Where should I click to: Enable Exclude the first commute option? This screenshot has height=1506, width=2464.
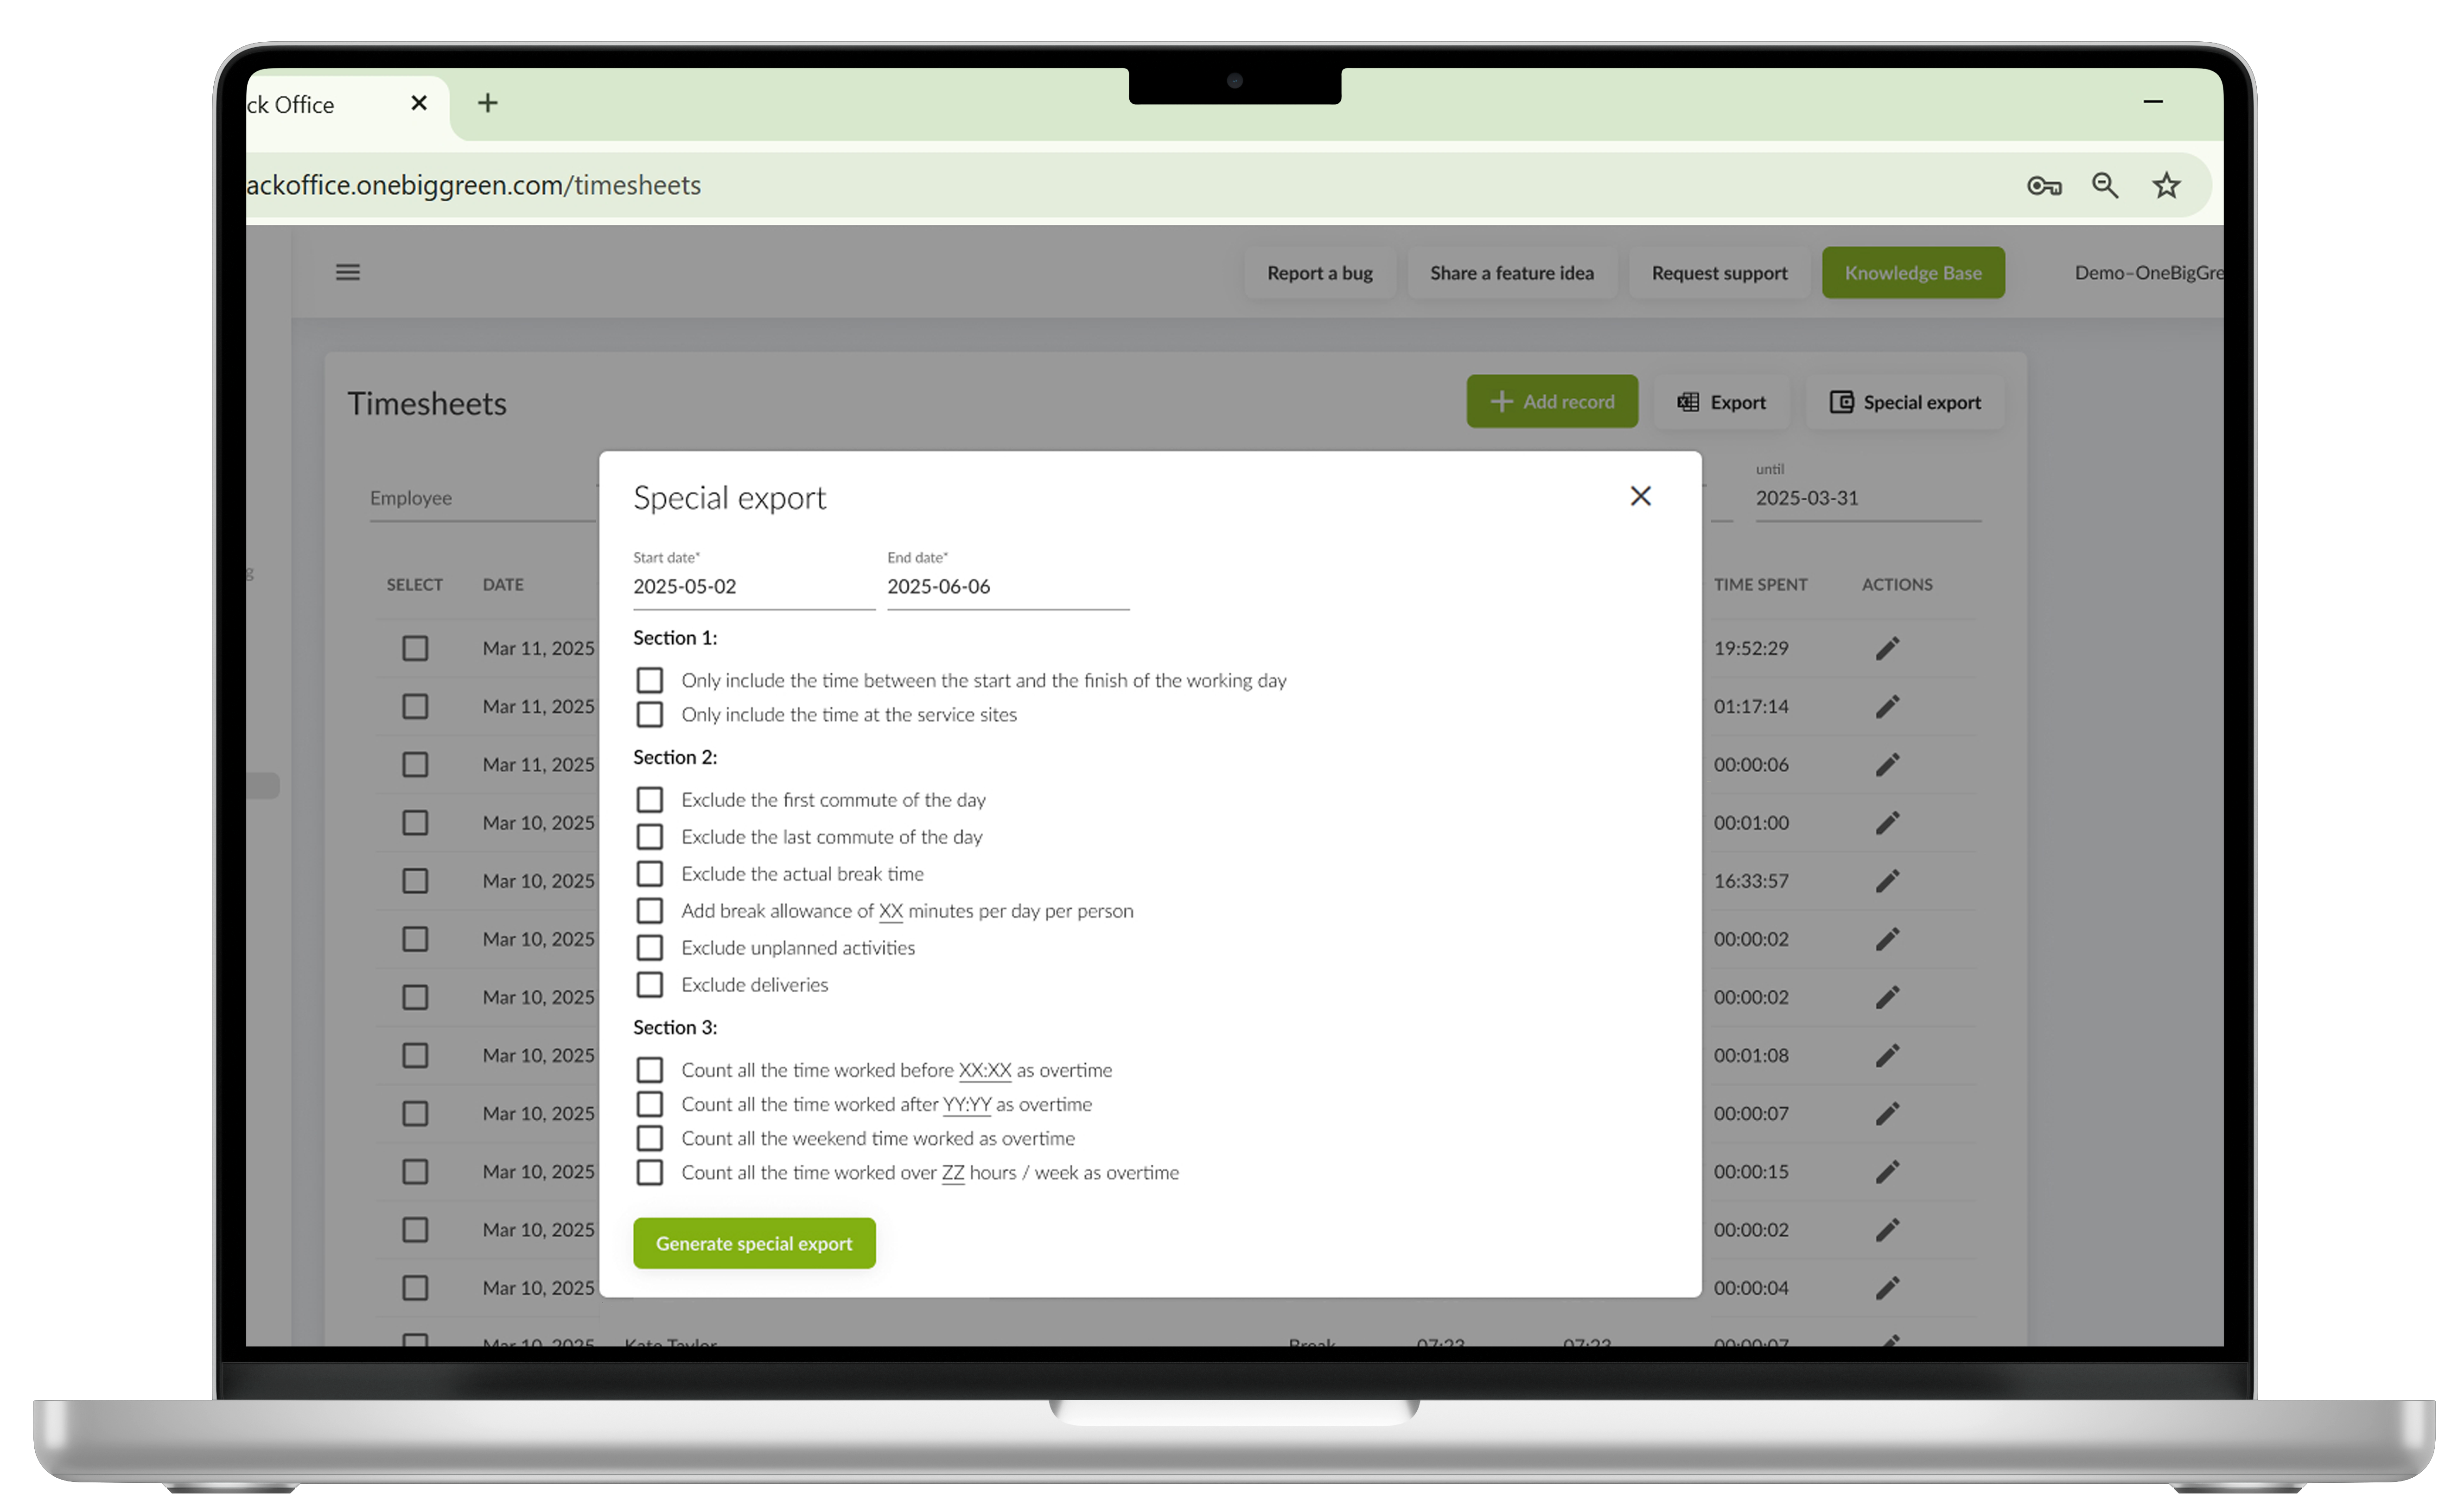649,800
